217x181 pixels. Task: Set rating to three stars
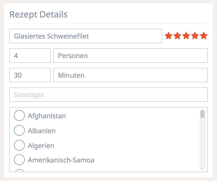(186, 36)
